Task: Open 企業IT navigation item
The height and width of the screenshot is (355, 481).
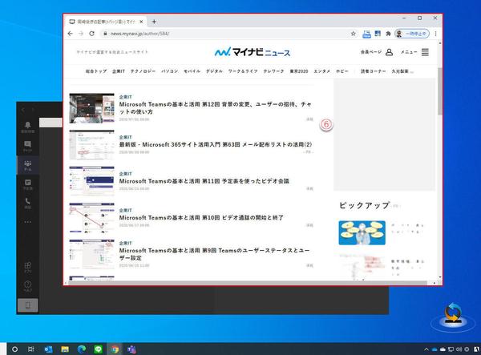Action: click(119, 71)
